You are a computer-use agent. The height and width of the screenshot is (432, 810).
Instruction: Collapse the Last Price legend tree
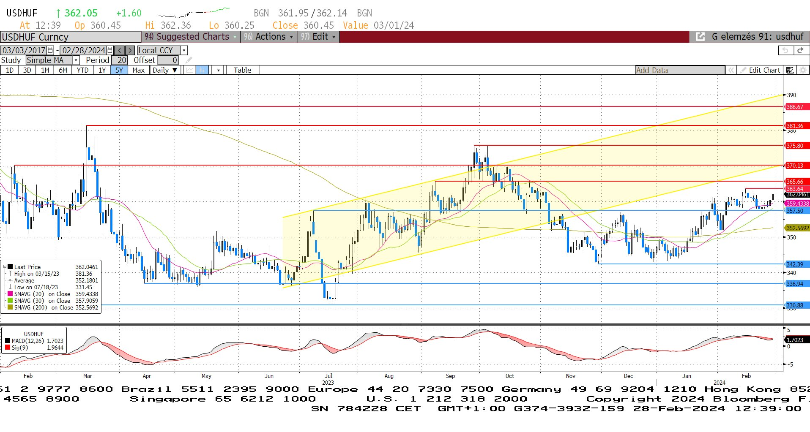5,267
